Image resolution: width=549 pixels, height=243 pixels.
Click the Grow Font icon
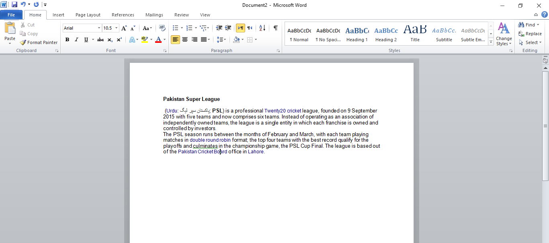click(x=124, y=28)
